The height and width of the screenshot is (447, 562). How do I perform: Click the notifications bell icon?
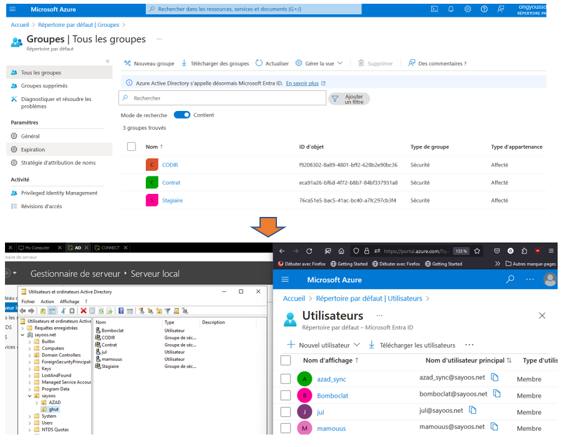[451, 9]
